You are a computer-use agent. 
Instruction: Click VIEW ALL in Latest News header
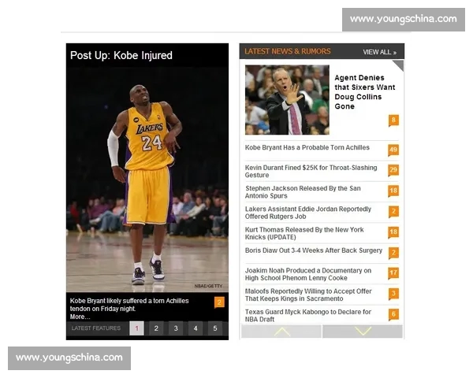pos(379,52)
